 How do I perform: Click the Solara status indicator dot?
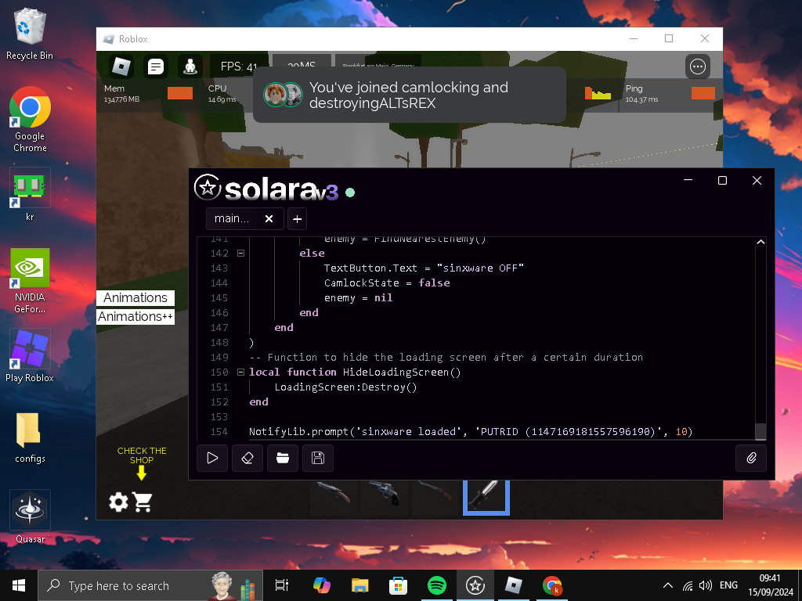coord(350,193)
